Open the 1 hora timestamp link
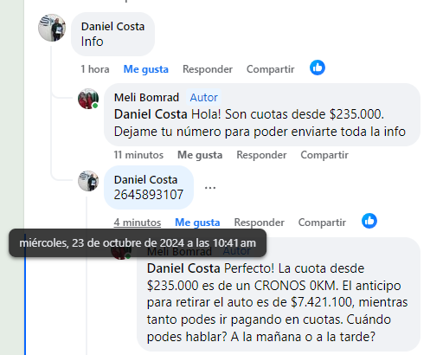The width and height of the screenshot is (430, 355). click(x=95, y=69)
